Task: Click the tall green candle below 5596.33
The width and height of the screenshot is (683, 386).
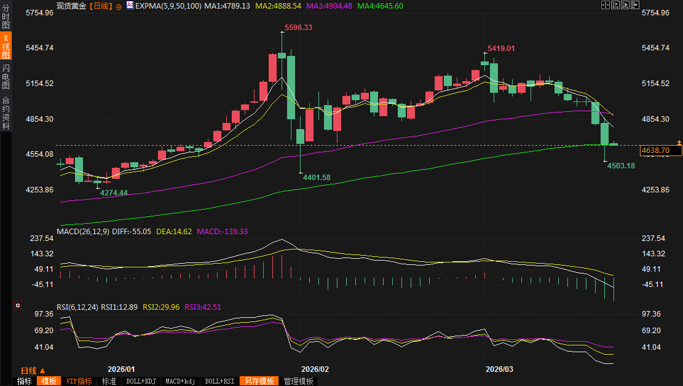Action: click(x=291, y=87)
